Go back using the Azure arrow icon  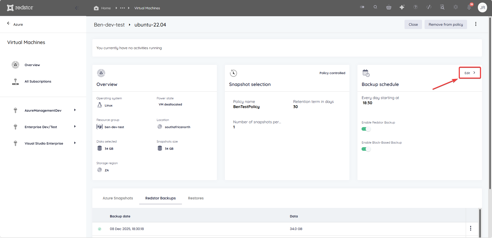(8, 23)
